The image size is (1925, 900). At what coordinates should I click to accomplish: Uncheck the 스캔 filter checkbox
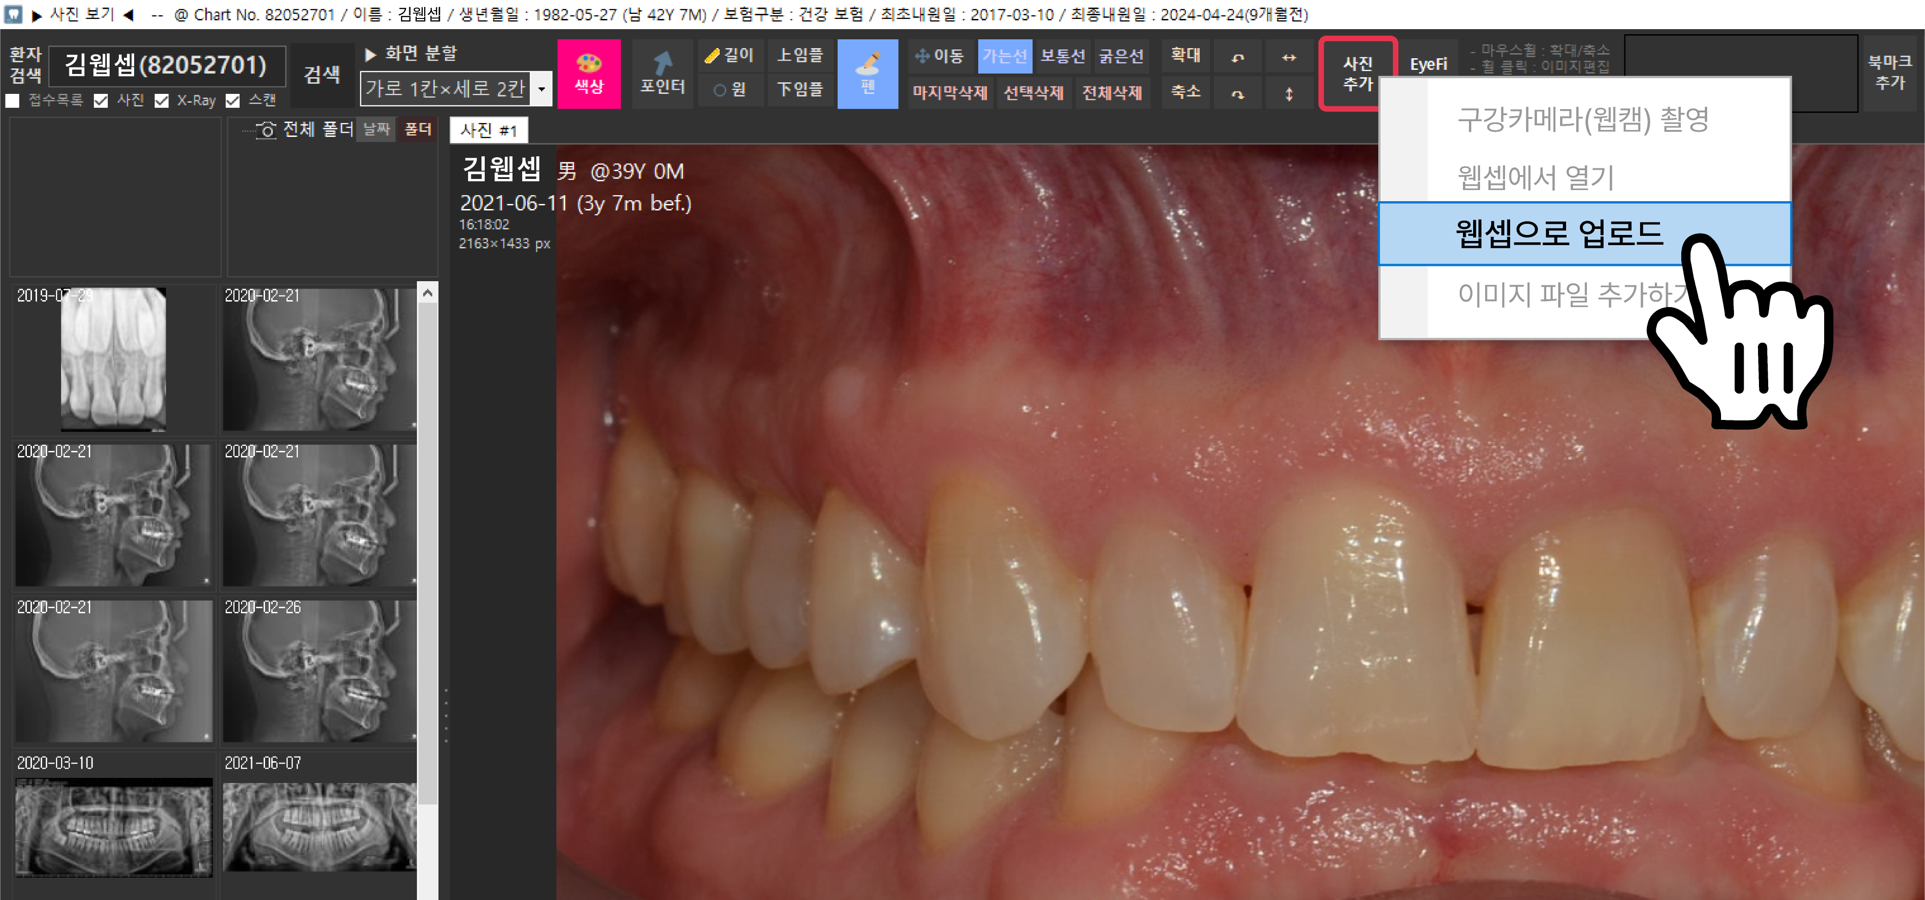[233, 100]
